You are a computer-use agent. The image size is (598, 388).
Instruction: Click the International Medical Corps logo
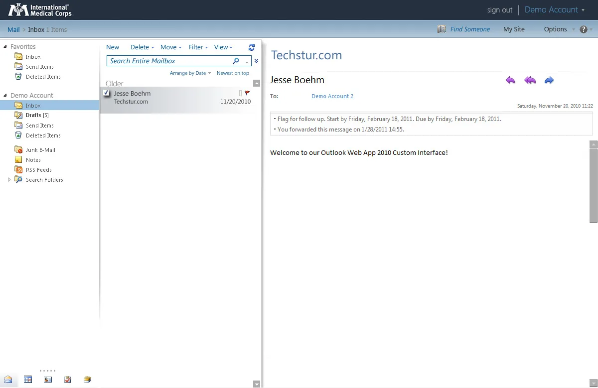pyautogui.click(x=40, y=9)
